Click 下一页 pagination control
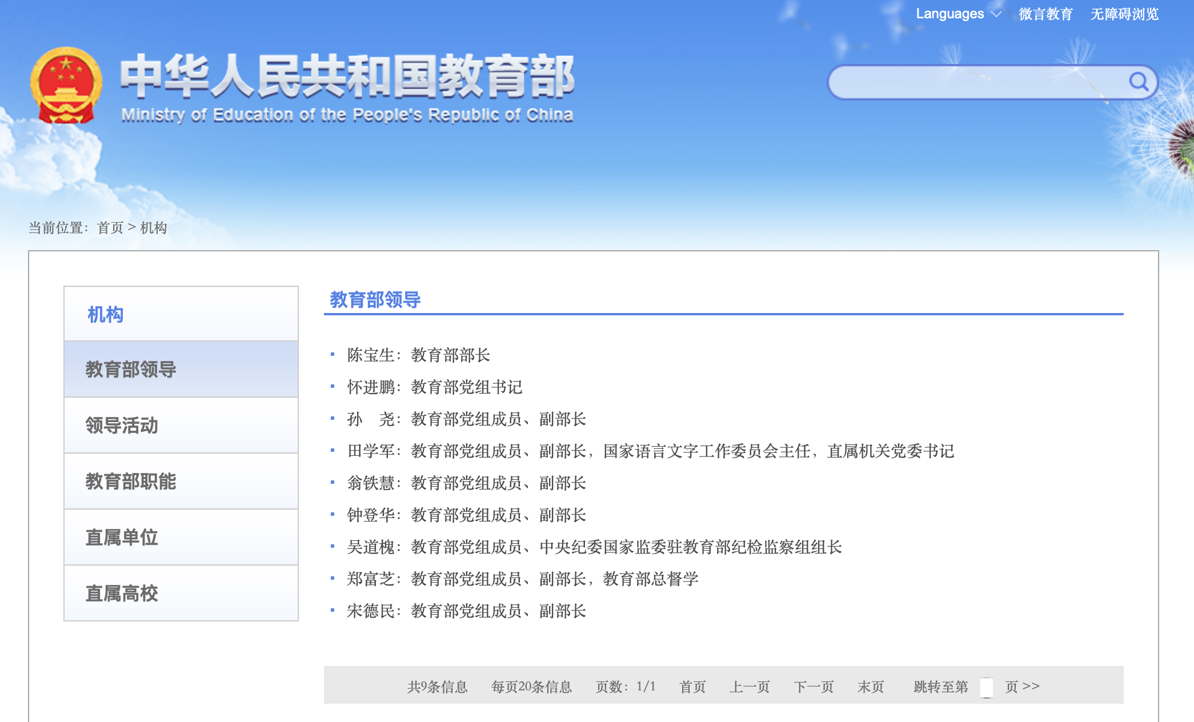 click(814, 687)
